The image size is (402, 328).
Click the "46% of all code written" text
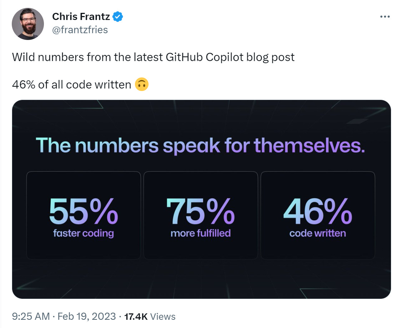[72, 85]
